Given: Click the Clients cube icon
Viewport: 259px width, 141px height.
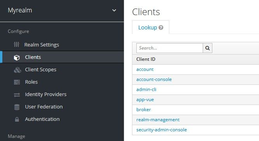Looking at the screenshot, I should pos(17,57).
